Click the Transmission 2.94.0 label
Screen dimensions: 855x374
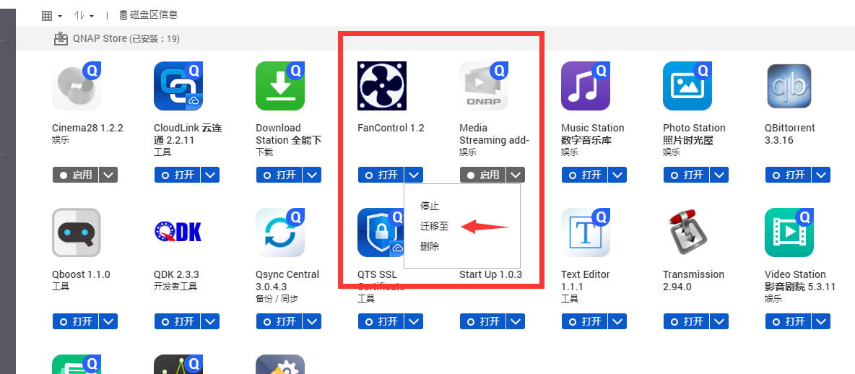pos(693,280)
